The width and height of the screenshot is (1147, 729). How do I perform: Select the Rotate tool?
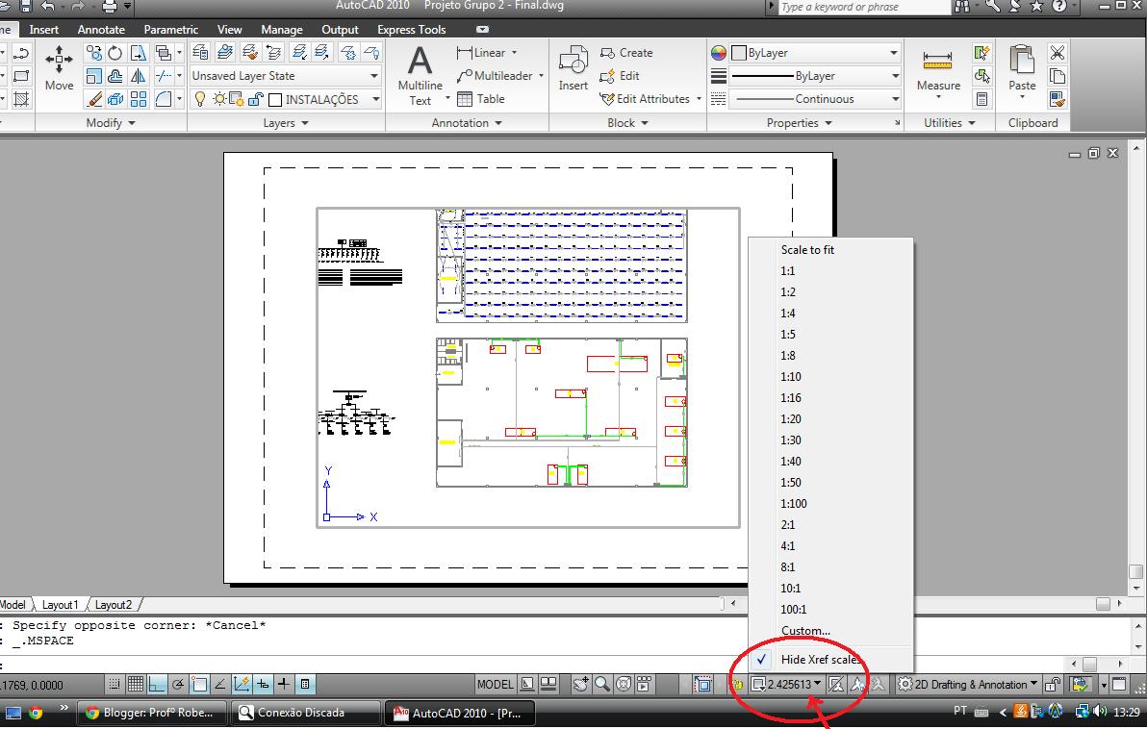point(115,53)
